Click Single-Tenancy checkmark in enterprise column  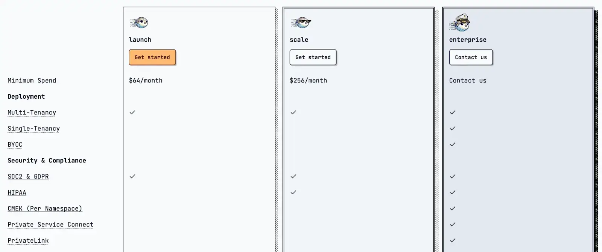click(453, 128)
